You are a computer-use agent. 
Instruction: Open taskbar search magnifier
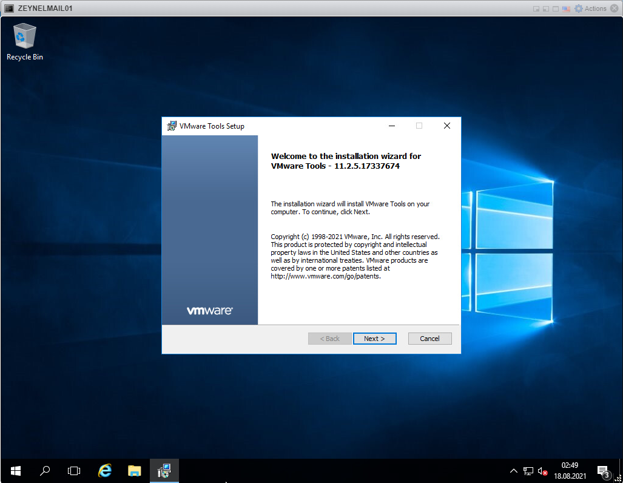point(45,471)
